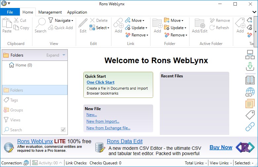Click the green download arrow sidebar icon
The width and height of the screenshot is (258, 167).
click(x=250, y=66)
